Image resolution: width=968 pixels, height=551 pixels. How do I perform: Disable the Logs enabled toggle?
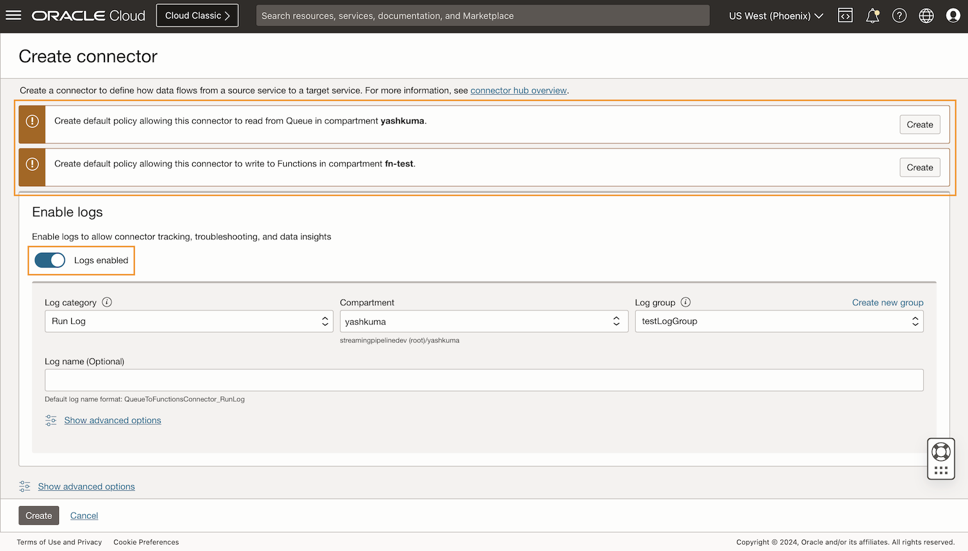click(50, 260)
